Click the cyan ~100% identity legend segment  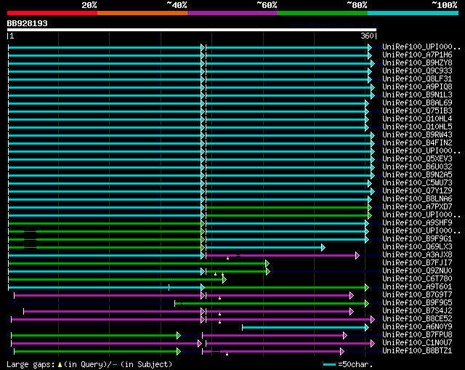point(413,13)
